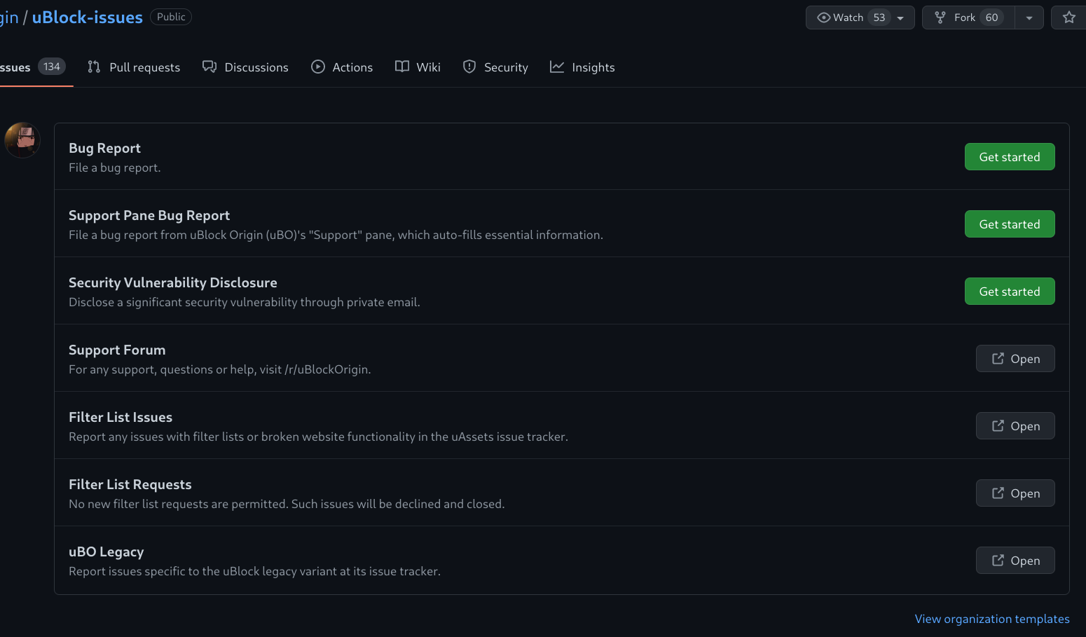Click the Security shield icon

pyautogui.click(x=469, y=67)
